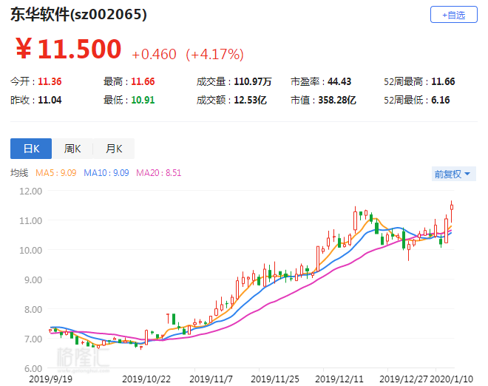Click the 2020/1/10 date axis label
The image size is (488, 386).
pyautogui.click(x=451, y=379)
